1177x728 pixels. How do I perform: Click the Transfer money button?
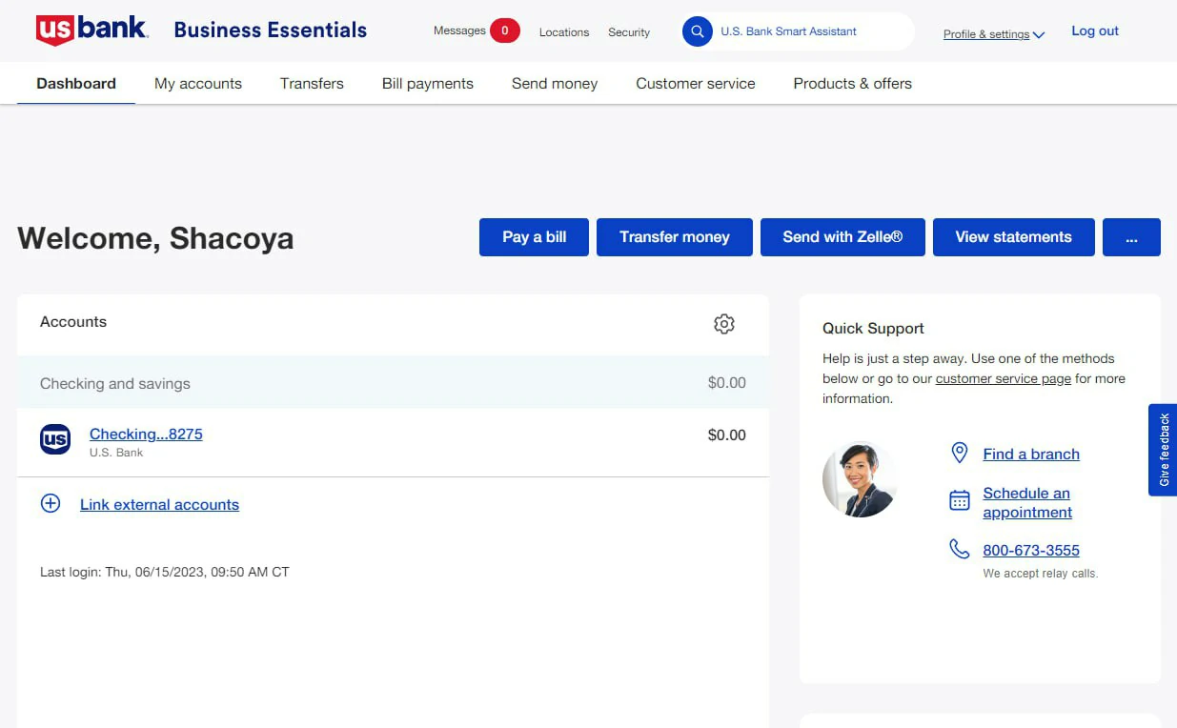pyautogui.click(x=675, y=237)
